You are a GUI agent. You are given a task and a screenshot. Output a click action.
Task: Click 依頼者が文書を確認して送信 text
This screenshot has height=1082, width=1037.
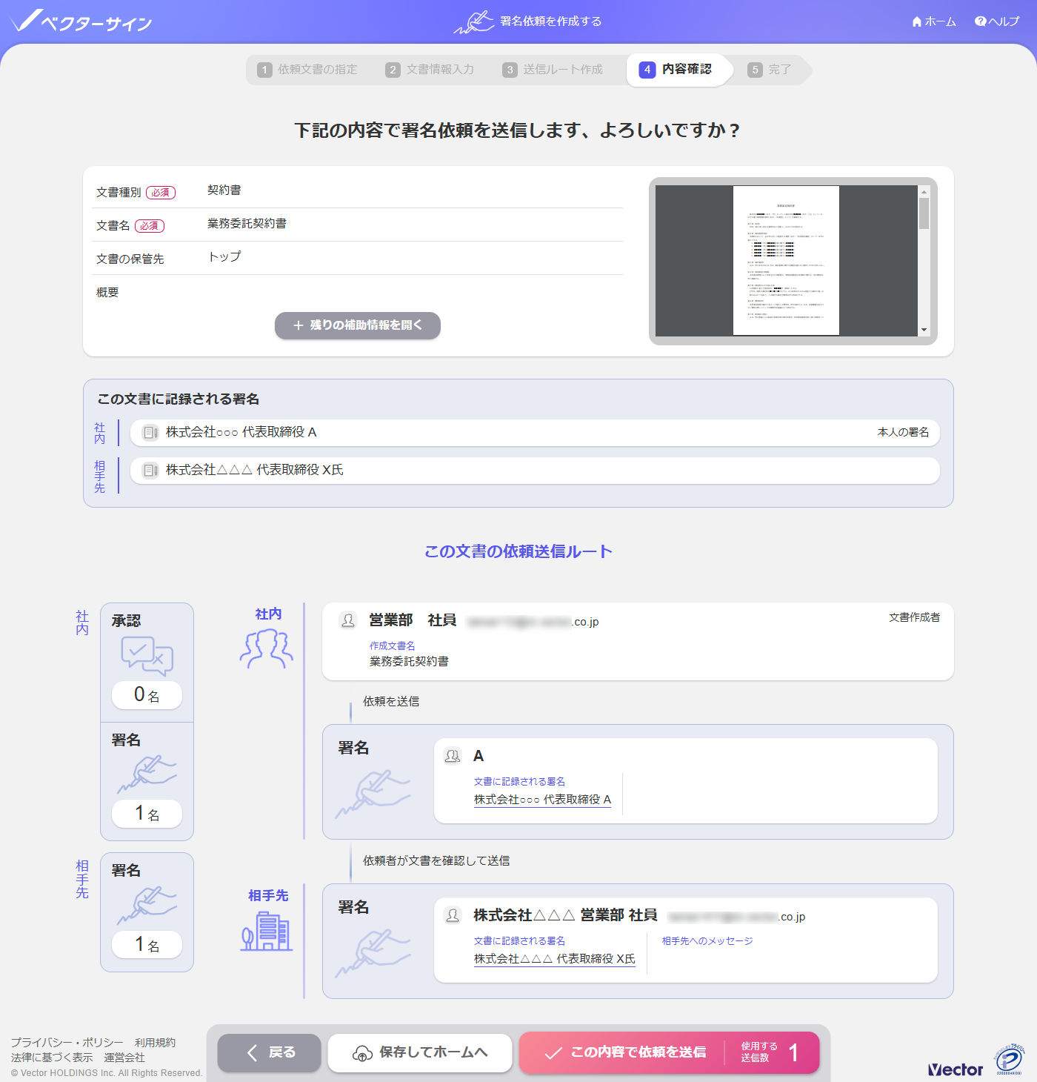(436, 861)
